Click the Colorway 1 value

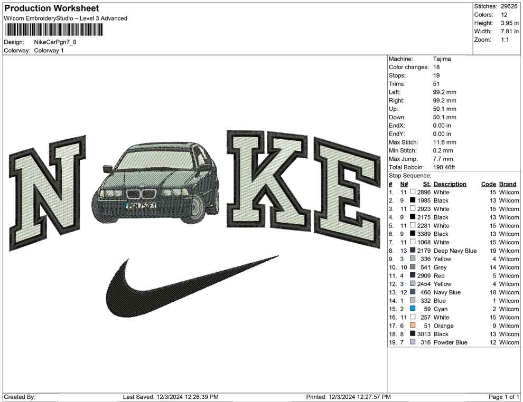pyautogui.click(x=49, y=51)
